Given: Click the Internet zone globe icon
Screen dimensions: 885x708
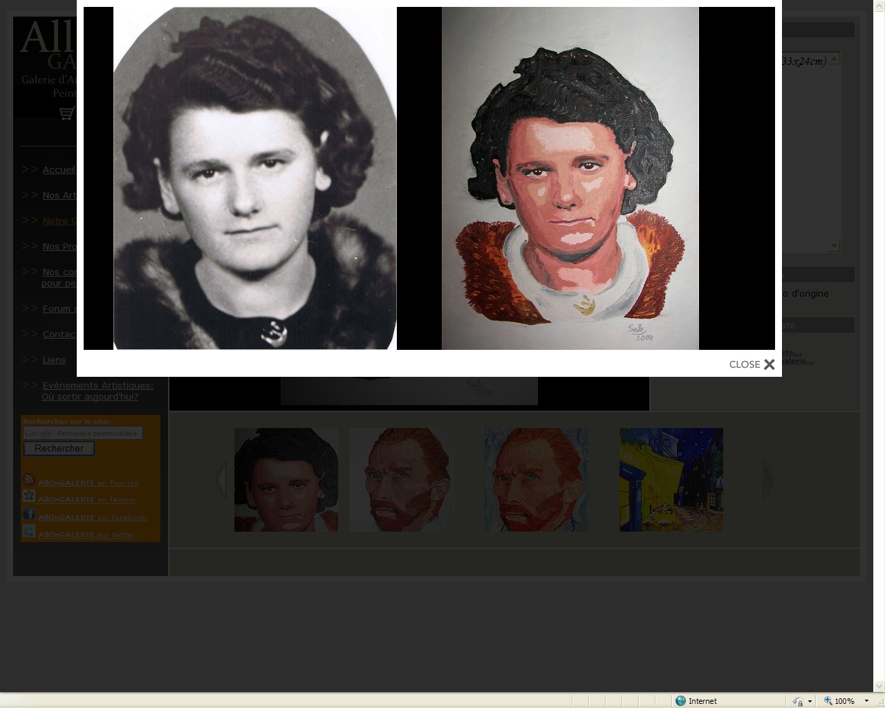Looking at the screenshot, I should click(680, 700).
